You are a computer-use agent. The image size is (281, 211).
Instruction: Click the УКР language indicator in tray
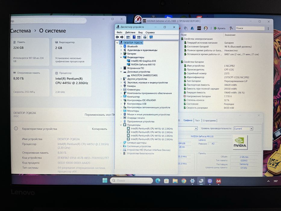coord(276,181)
